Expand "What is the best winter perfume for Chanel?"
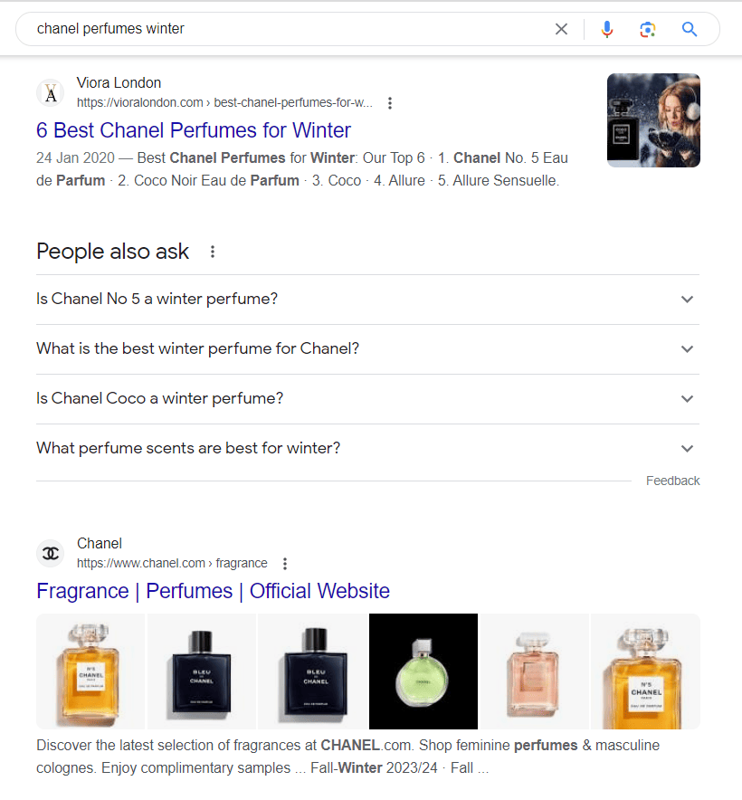Viewport: 742px width, 800px height. [x=687, y=348]
